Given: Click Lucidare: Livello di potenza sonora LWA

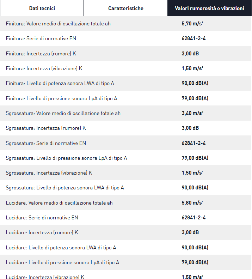Looking at the screenshot, I should point(61,248).
